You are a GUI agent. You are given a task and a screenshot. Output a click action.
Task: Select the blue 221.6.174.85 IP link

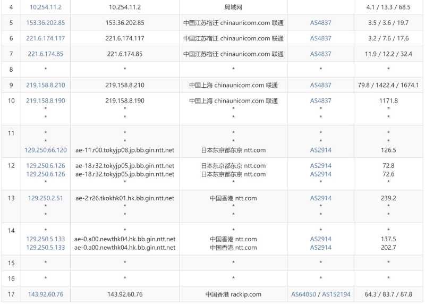click(45, 54)
